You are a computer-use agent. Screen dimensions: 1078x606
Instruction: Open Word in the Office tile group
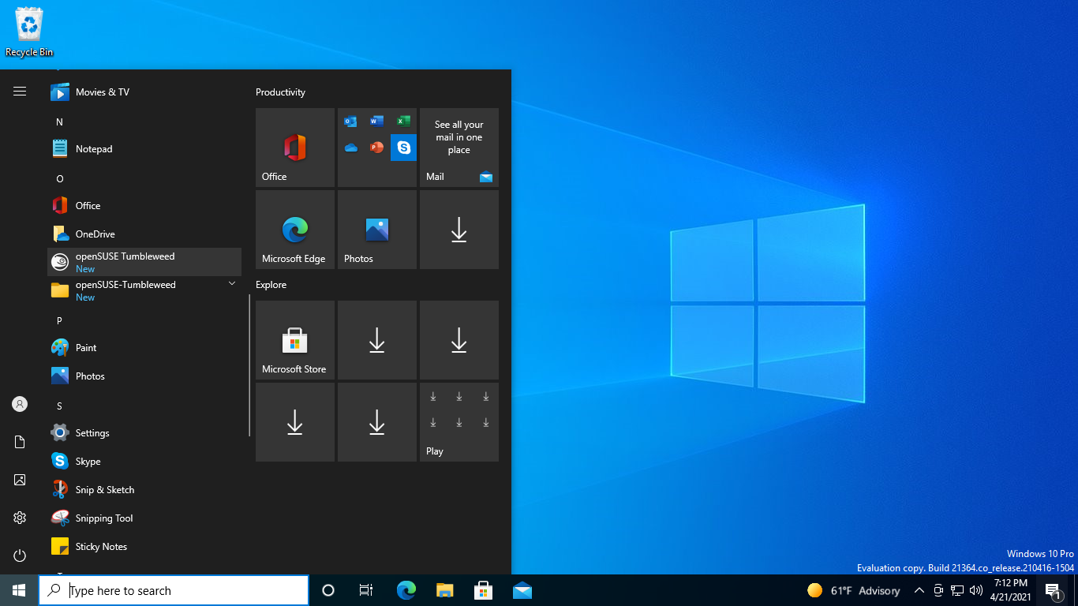(376, 122)
